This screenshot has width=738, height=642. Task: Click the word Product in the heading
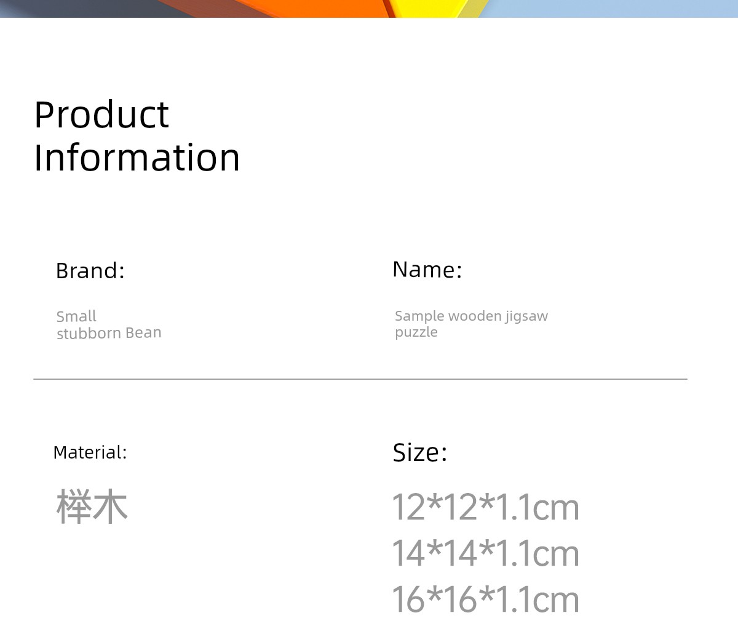pos(101,114)
